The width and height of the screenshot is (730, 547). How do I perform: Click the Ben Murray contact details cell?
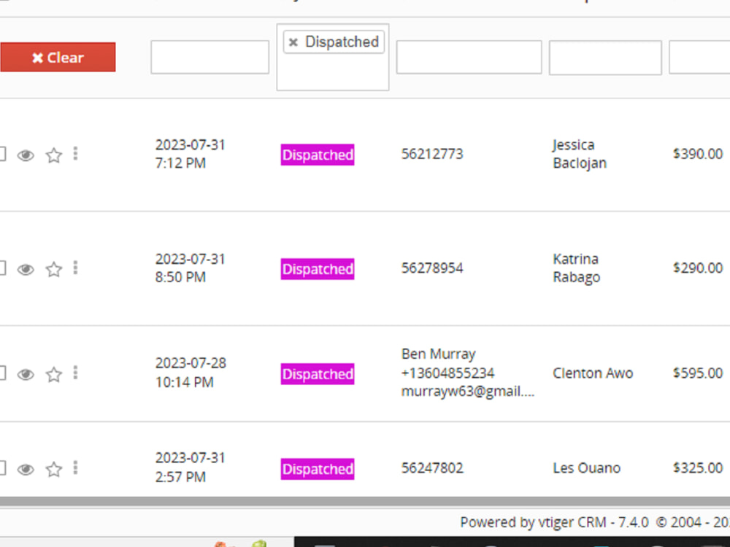pos(467,373)
